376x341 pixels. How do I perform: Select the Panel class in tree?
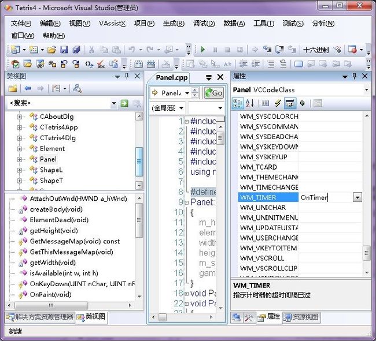coord(48,159)
